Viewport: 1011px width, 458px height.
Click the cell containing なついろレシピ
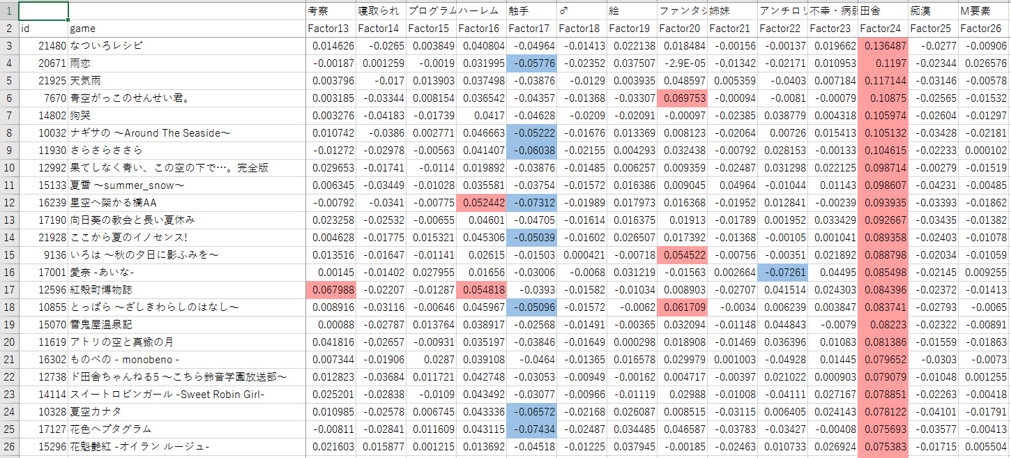[187, 45]
